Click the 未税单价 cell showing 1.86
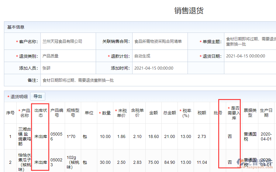The width and height of the screenshot is (276, 172). (121, 136)
